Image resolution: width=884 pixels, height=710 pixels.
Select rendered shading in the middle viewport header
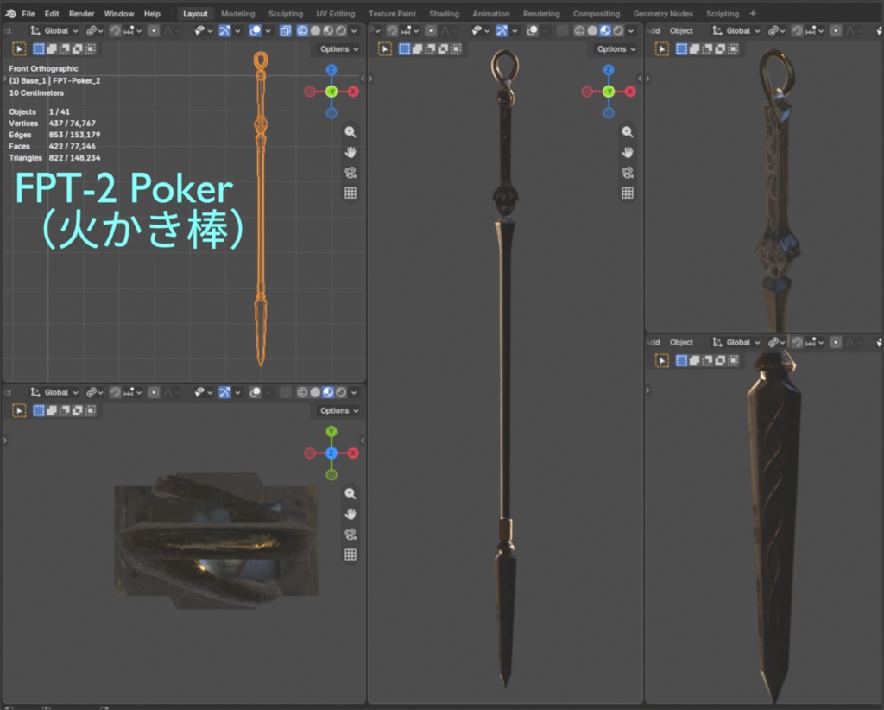click(618, 31)
